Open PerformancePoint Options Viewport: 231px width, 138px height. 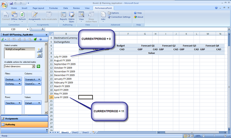coord(113,13)
